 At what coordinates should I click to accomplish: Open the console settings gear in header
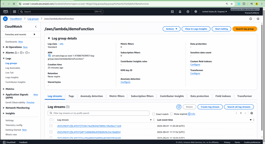point(196,12)
